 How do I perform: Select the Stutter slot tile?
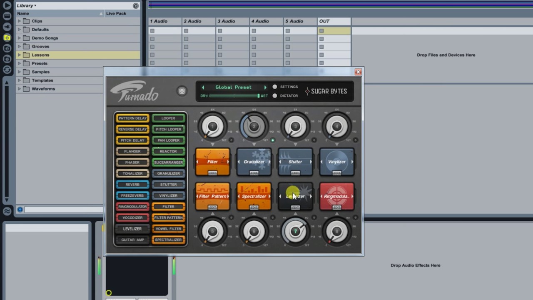(x=295, y=162)
